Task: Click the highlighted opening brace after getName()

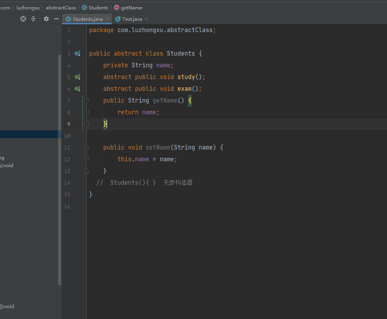Action: (x=190, y=101)
